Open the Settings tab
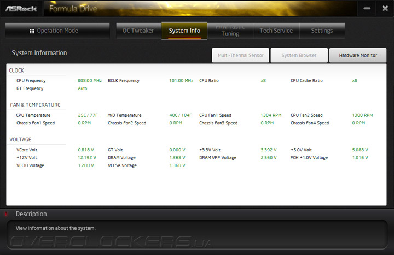394x255 pixels. pos(322,31)
